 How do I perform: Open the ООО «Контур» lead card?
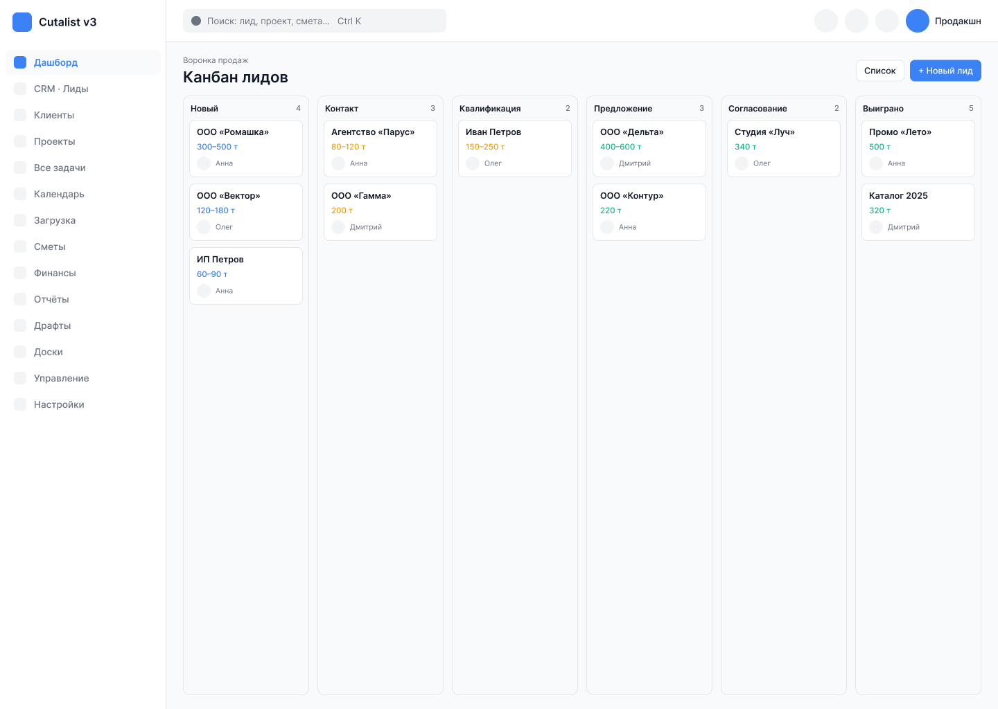[649, 212]
